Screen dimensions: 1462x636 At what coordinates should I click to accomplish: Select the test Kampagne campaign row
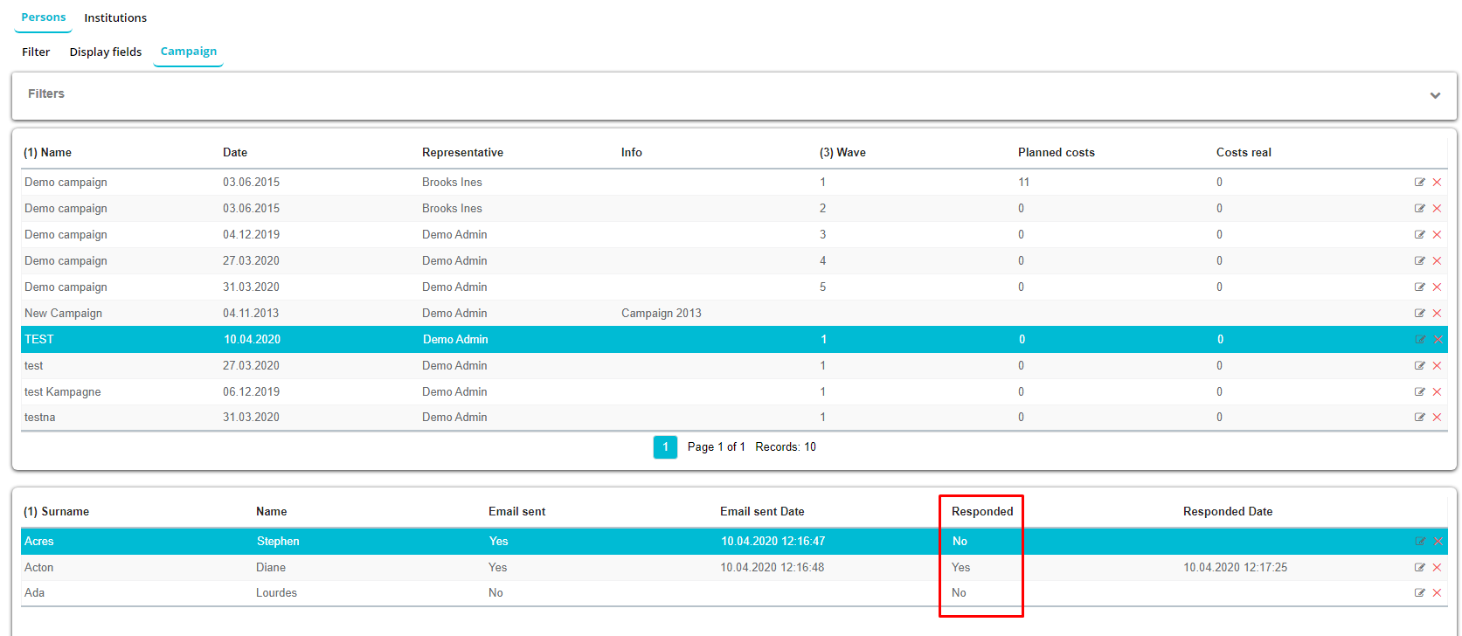63,392
